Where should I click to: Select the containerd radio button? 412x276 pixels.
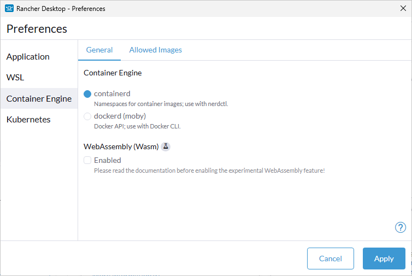87,93
